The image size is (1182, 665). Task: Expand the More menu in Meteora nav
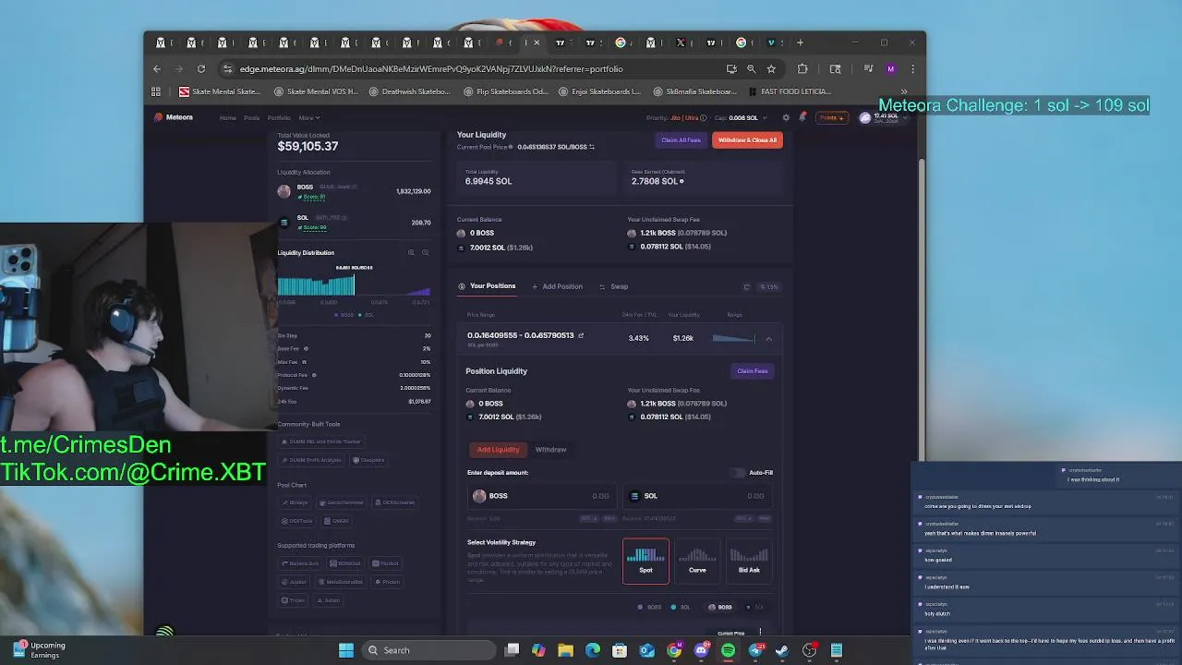[x=308, y=117]
